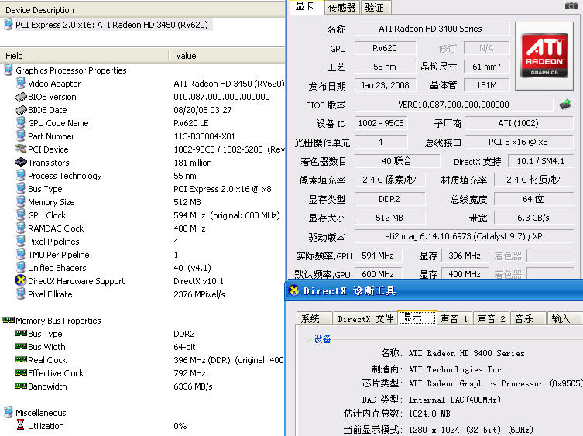Viewport: 583px width, 436px height.
Task: Click the Utilization value 0%
Action: pos(180,426)
